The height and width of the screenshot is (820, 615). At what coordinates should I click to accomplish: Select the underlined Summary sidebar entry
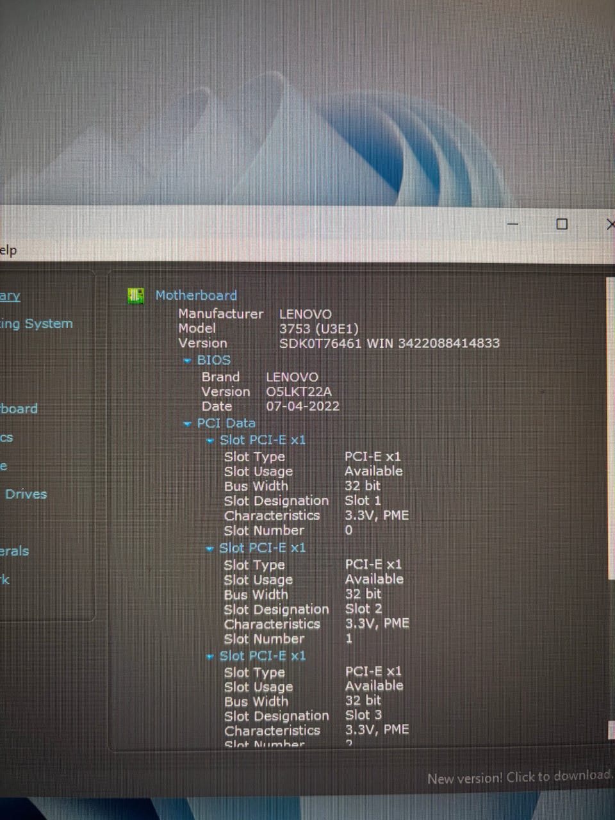click(x=10, y=296)
